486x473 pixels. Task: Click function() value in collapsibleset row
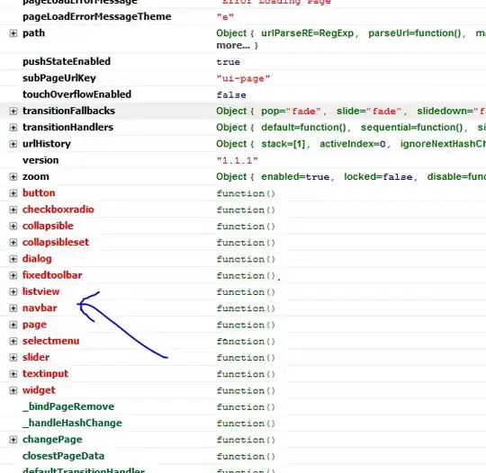click(246, 243)
